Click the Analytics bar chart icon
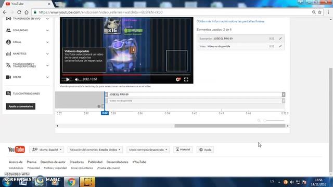Viewport: 333px width, 187px height. tap(8, 54)
